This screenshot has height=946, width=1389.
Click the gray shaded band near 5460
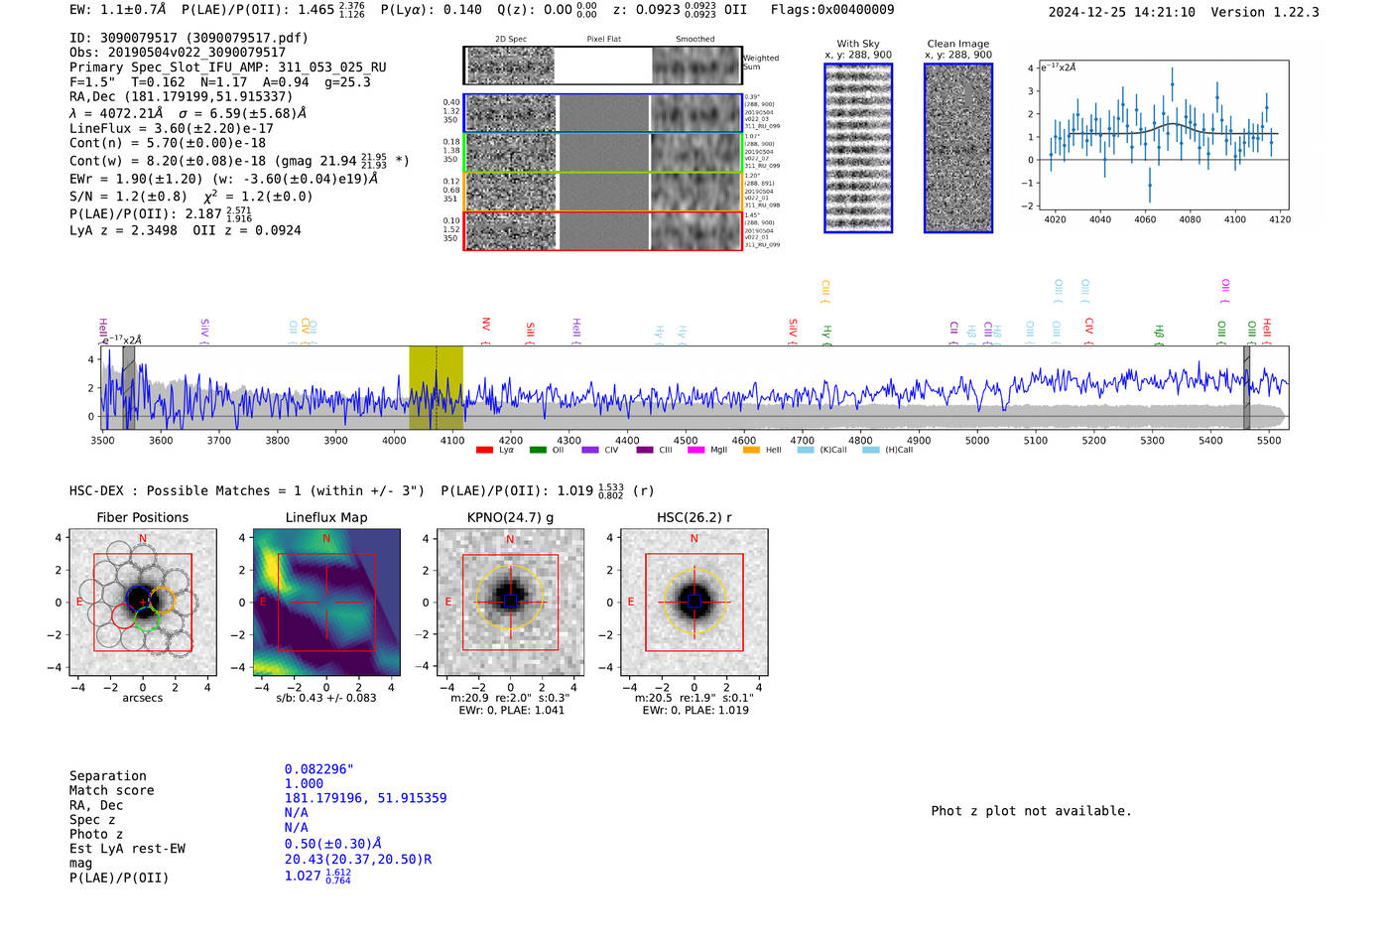1246,387
